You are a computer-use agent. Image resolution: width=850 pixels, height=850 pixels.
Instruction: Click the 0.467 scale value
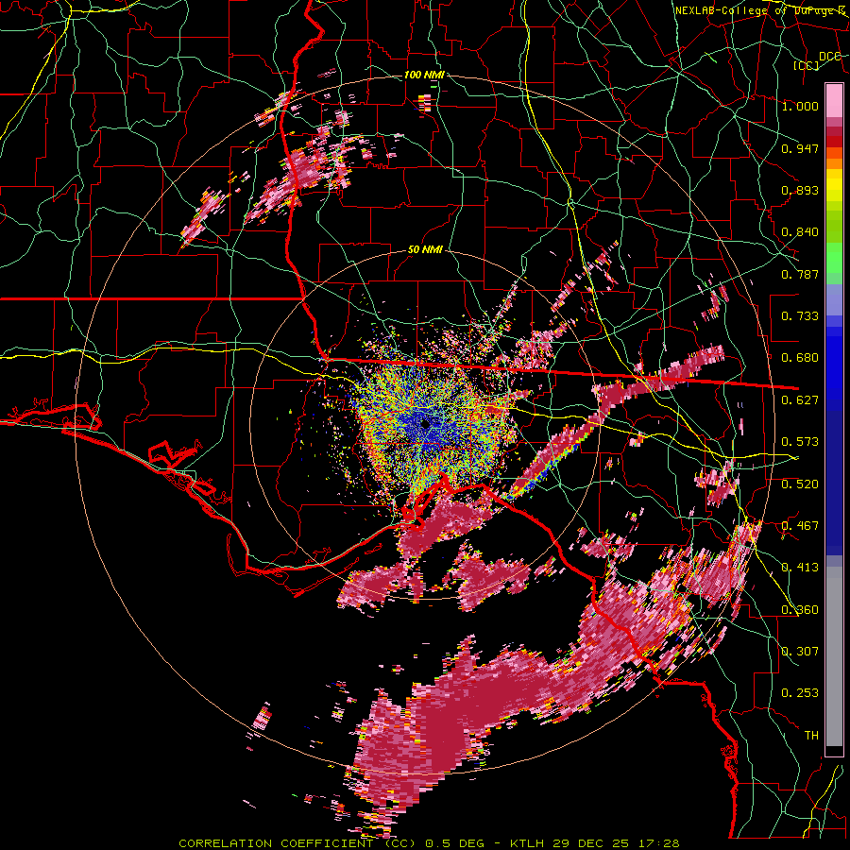[x=800, y=525]
